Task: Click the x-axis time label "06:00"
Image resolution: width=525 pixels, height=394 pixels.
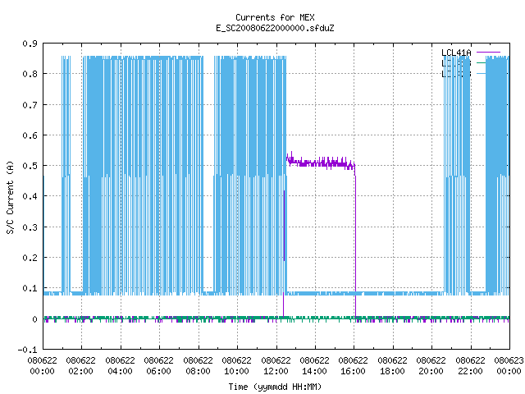Action: coord(158,371)
